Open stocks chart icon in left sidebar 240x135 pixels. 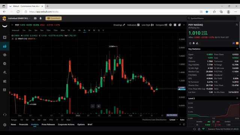point(5,46)
